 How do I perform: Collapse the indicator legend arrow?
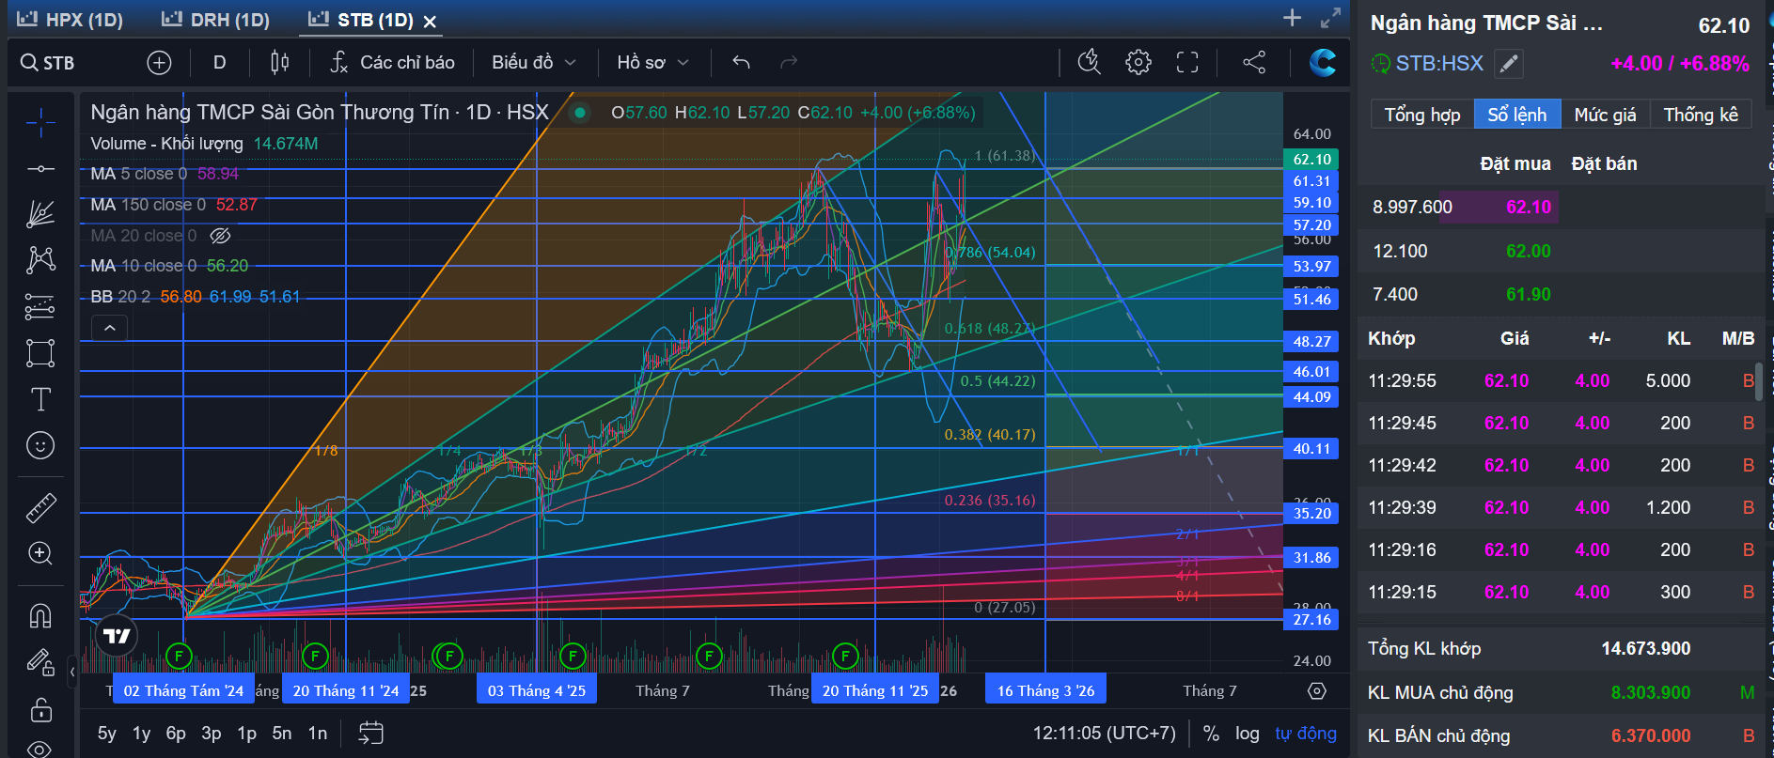pyautogui.click(x=110, y=328)
